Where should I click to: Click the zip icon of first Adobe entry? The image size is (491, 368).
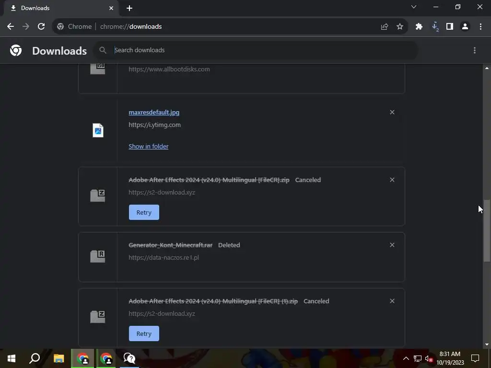98,195
